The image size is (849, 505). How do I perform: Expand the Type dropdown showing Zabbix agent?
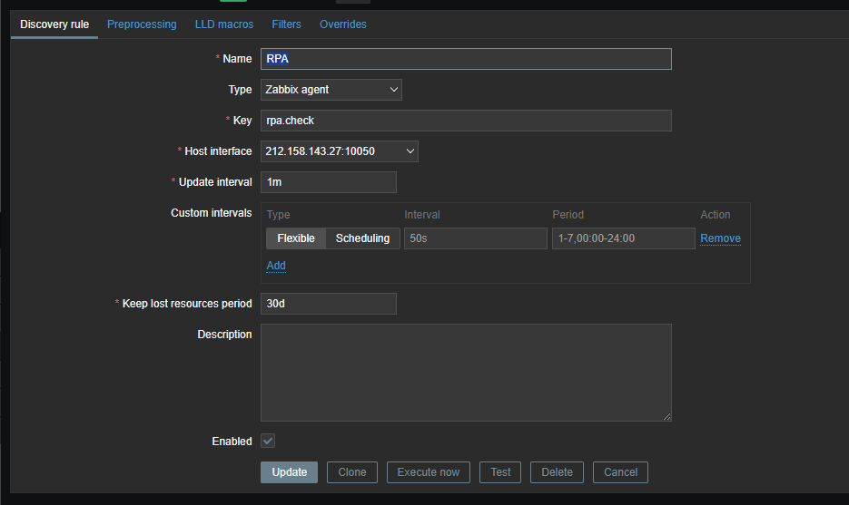click(331, 90)
